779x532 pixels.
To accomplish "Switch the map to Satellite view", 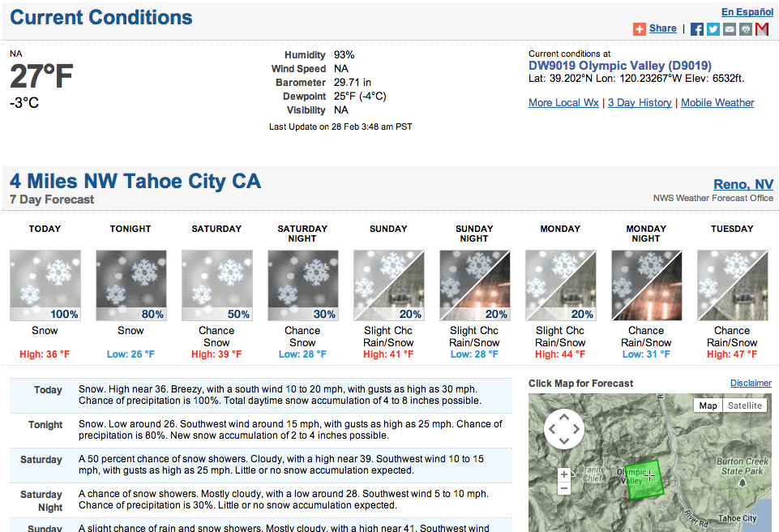I will 745,405.
